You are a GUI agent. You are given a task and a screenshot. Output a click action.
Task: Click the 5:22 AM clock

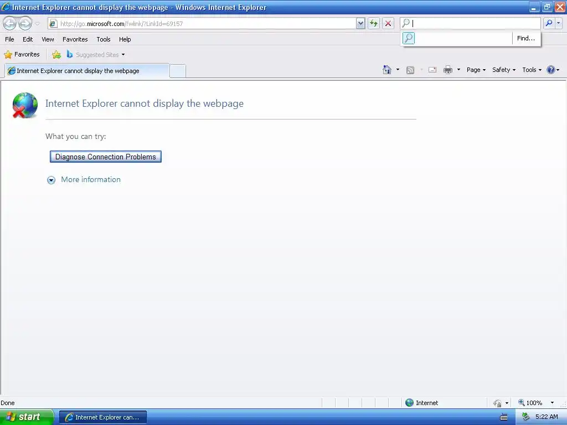coord(547,417)
